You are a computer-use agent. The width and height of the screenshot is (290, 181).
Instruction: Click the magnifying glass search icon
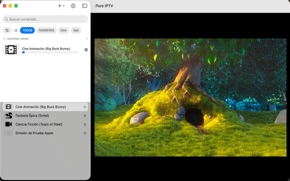6,19
